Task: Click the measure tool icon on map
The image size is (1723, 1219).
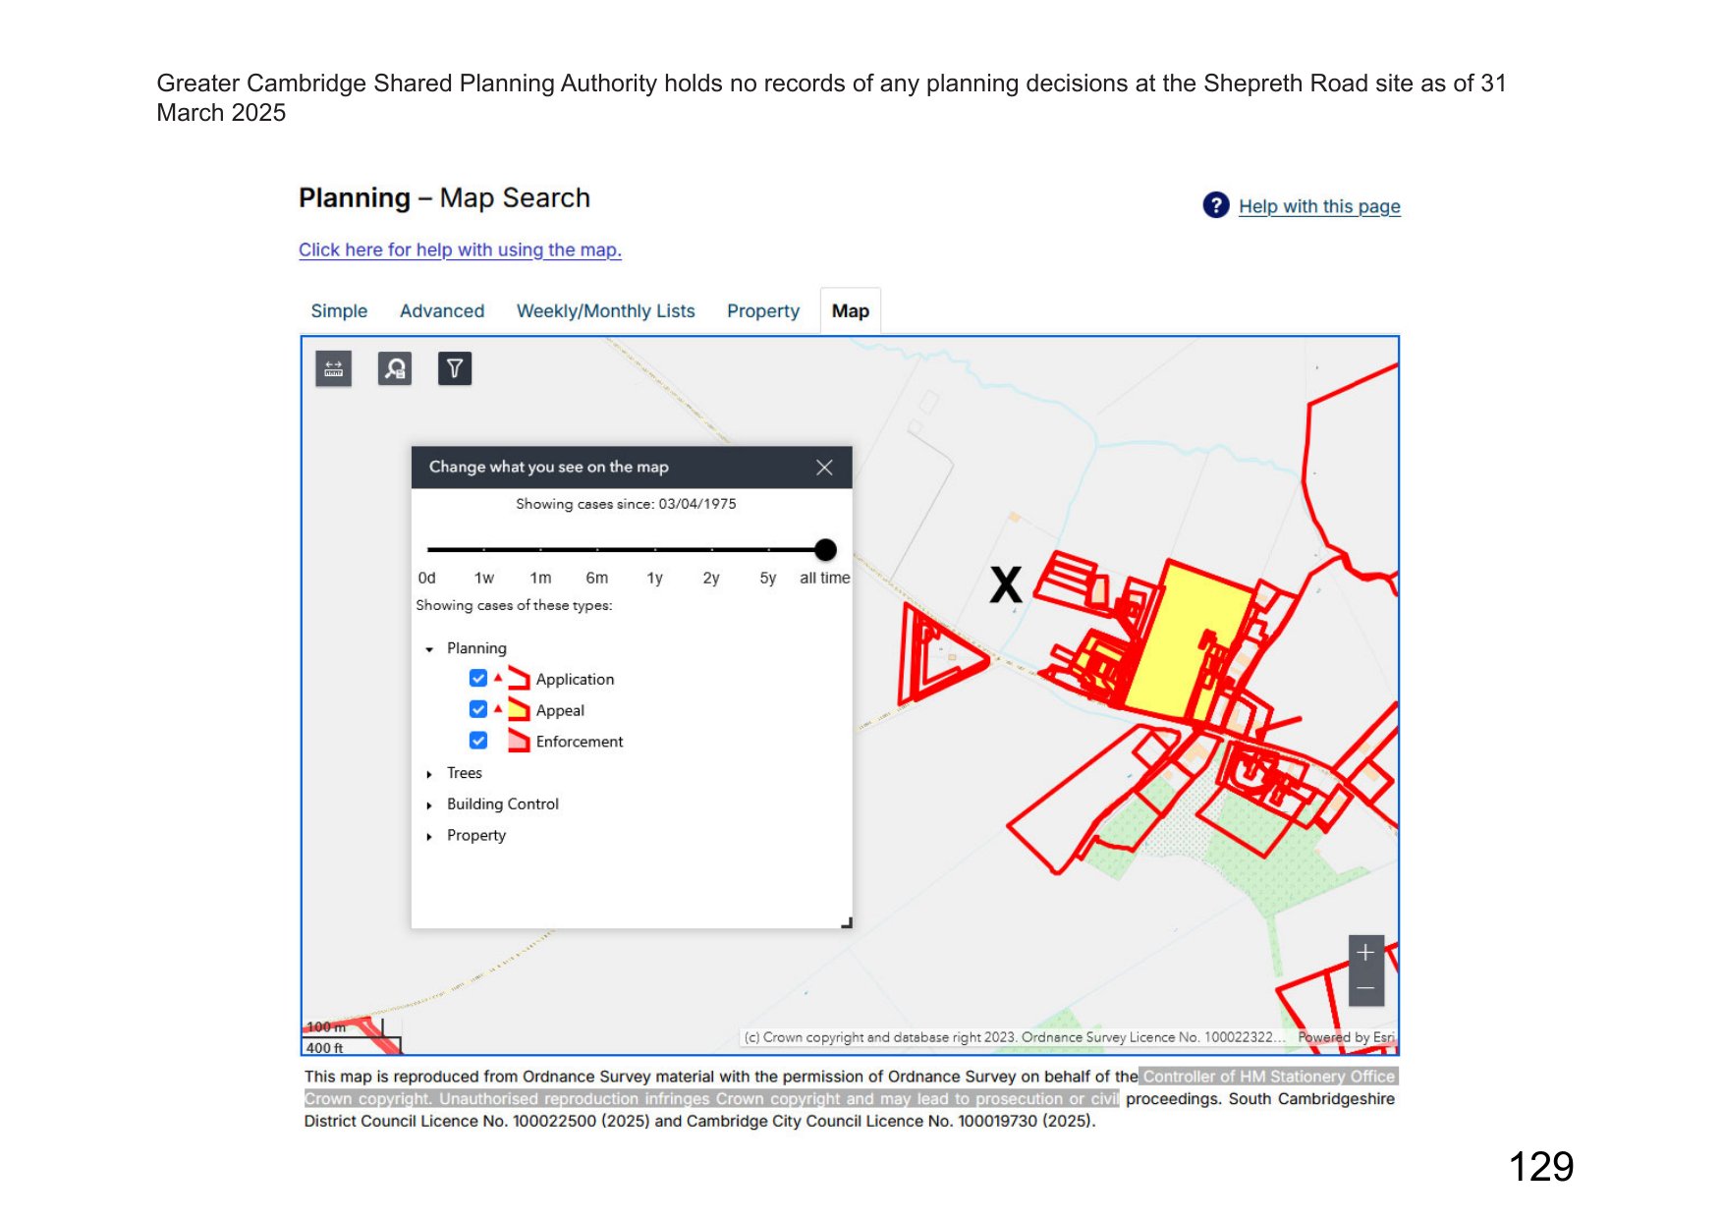Action: [x=333, y=369]
